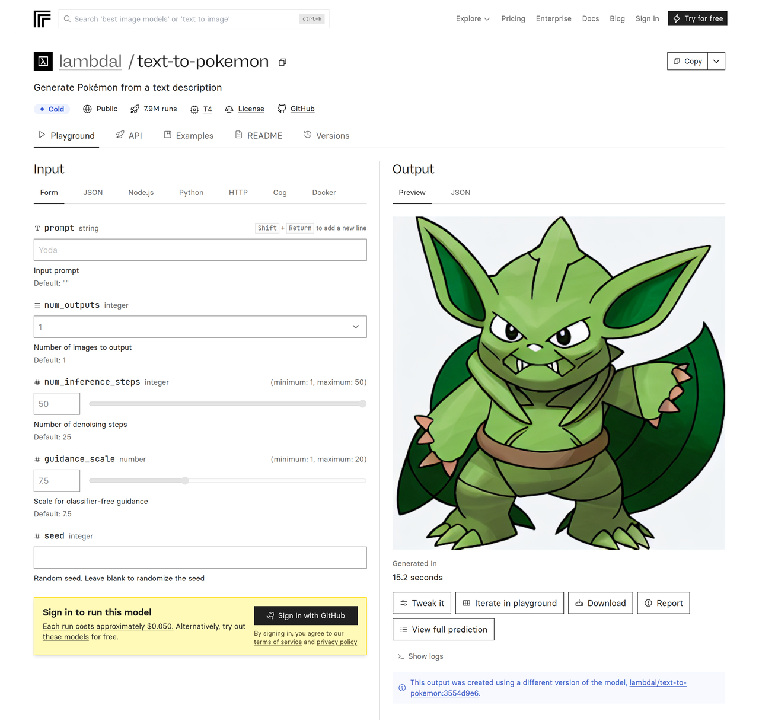This screenshot has width=759, height=721.
Task: Click the num_inference_steps number box
Action: pyautogui.click(x=57, y=404)
